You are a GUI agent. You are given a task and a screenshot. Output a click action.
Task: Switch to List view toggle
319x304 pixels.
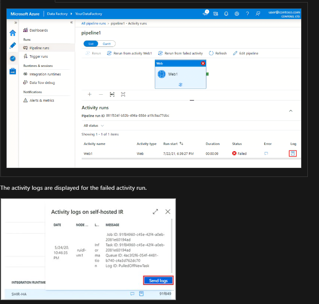pyautogui.click(x=91, y=44)
